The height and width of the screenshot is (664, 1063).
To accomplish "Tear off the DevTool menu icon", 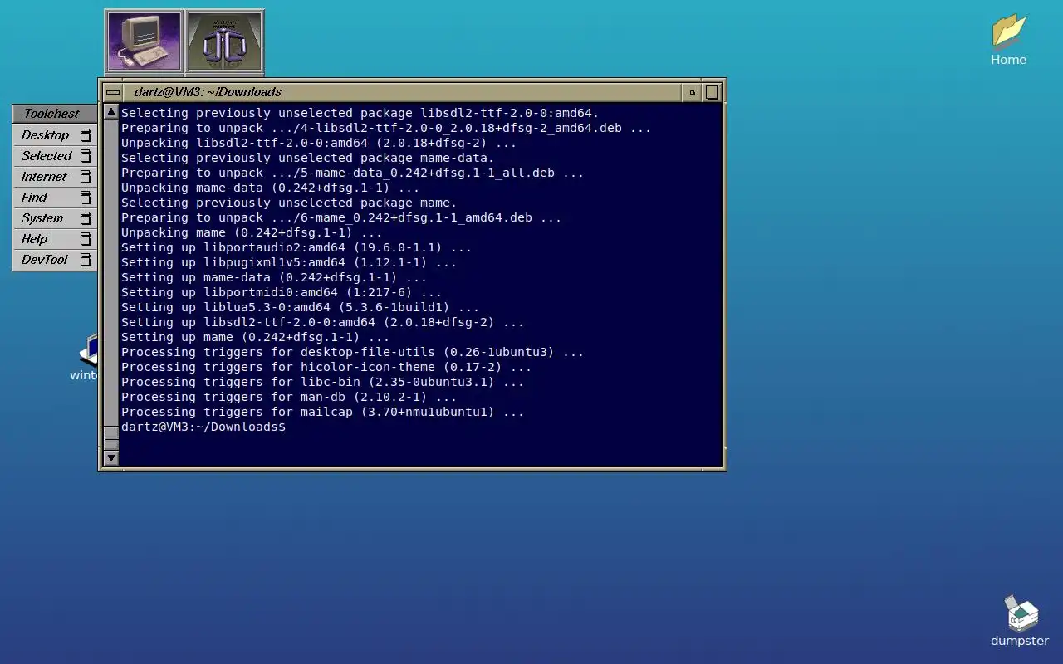I will (x=85, y=260).
